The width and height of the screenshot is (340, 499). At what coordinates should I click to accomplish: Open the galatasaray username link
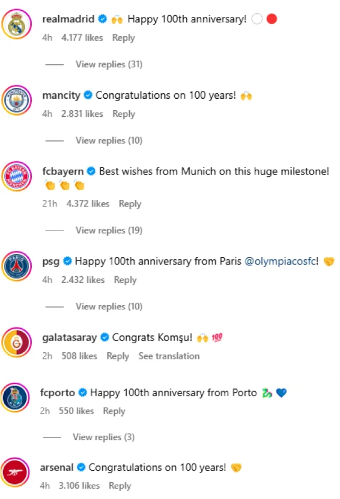tap(70, 337)
